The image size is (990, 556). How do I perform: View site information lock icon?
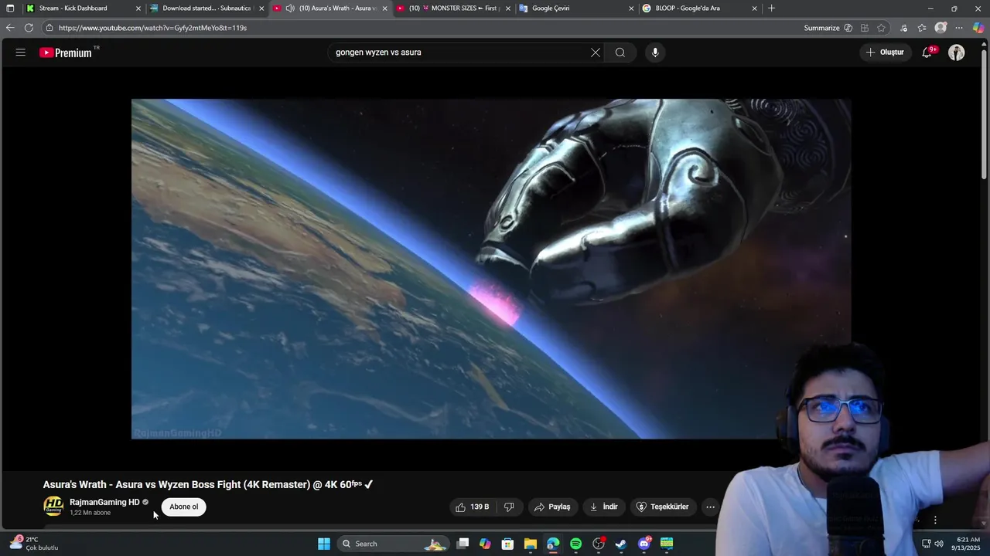point(49,28)
